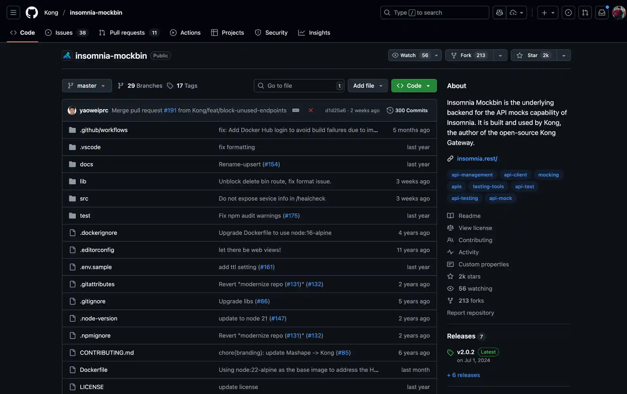Go to the GitHub homepage logo
This screenshot has height=394, width=627.
tap(32, 12)
